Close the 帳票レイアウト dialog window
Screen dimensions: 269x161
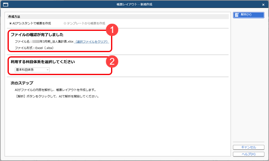click(x=263, y=5)
